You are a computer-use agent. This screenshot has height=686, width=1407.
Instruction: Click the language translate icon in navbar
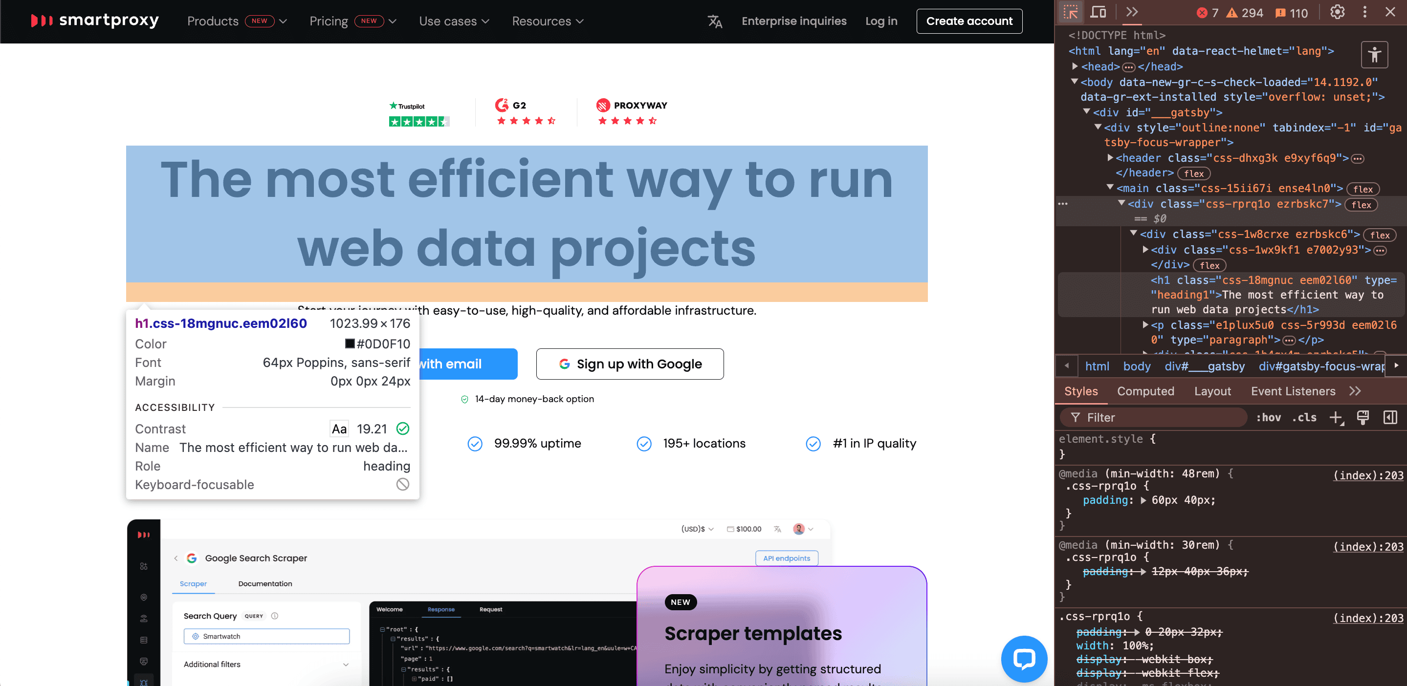click(715, 21)
